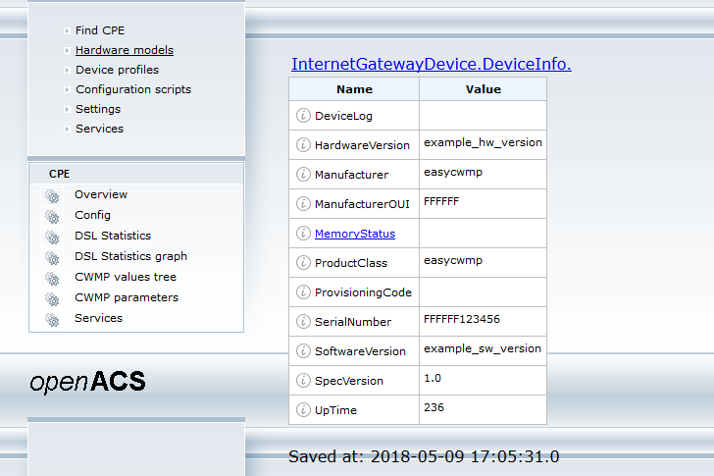
Task: Click the arrow bullet before Settings
Action: (67, 109)
